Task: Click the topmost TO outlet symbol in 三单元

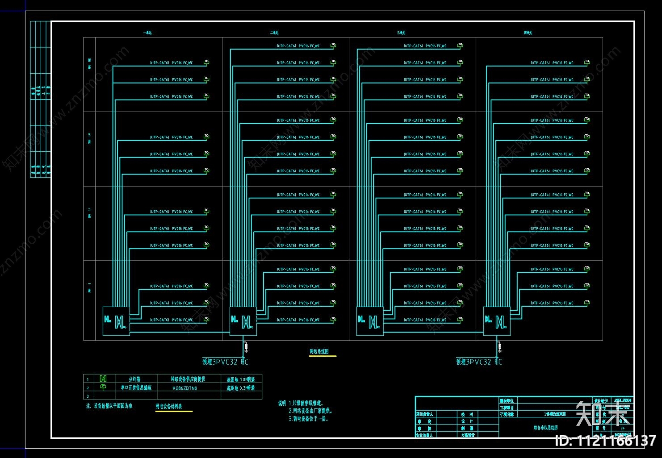Action: pyautogui.click(x=460, y=45)
